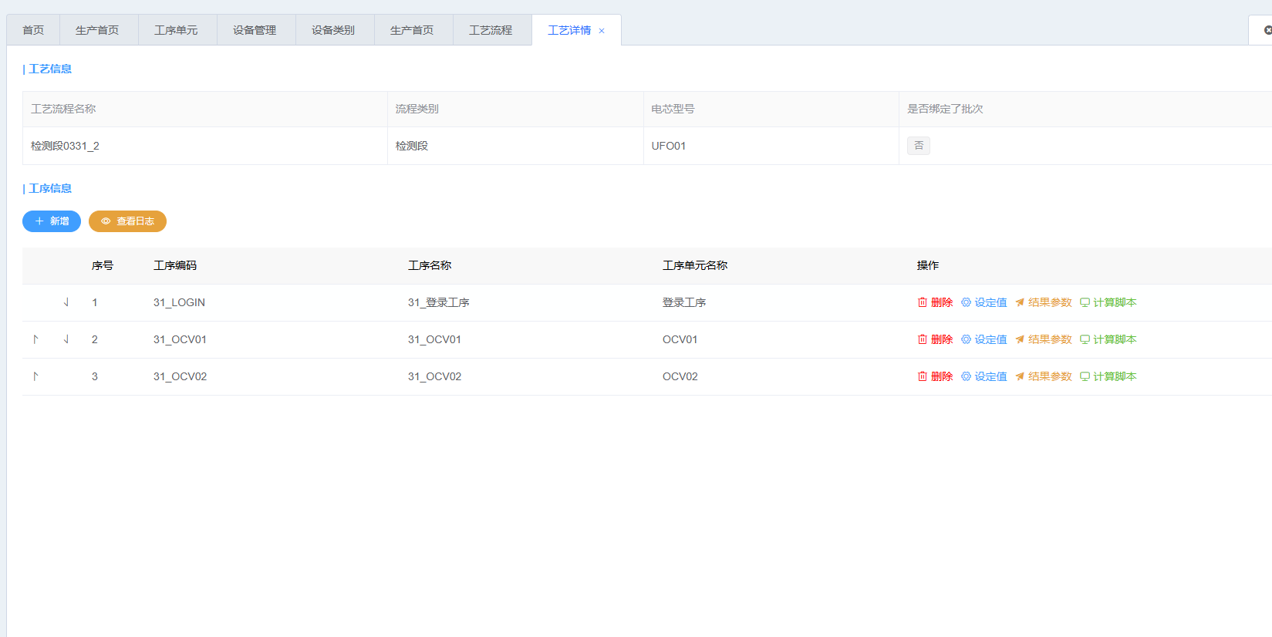Open 计算脚本 for the 31_LOGIN row
Viewport: 1272px width, 637px height.
1108,302
